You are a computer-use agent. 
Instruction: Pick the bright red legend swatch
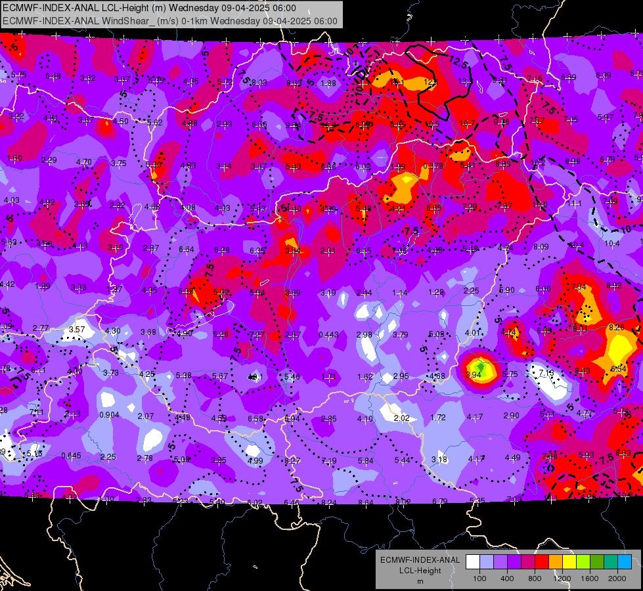point(541,562)
